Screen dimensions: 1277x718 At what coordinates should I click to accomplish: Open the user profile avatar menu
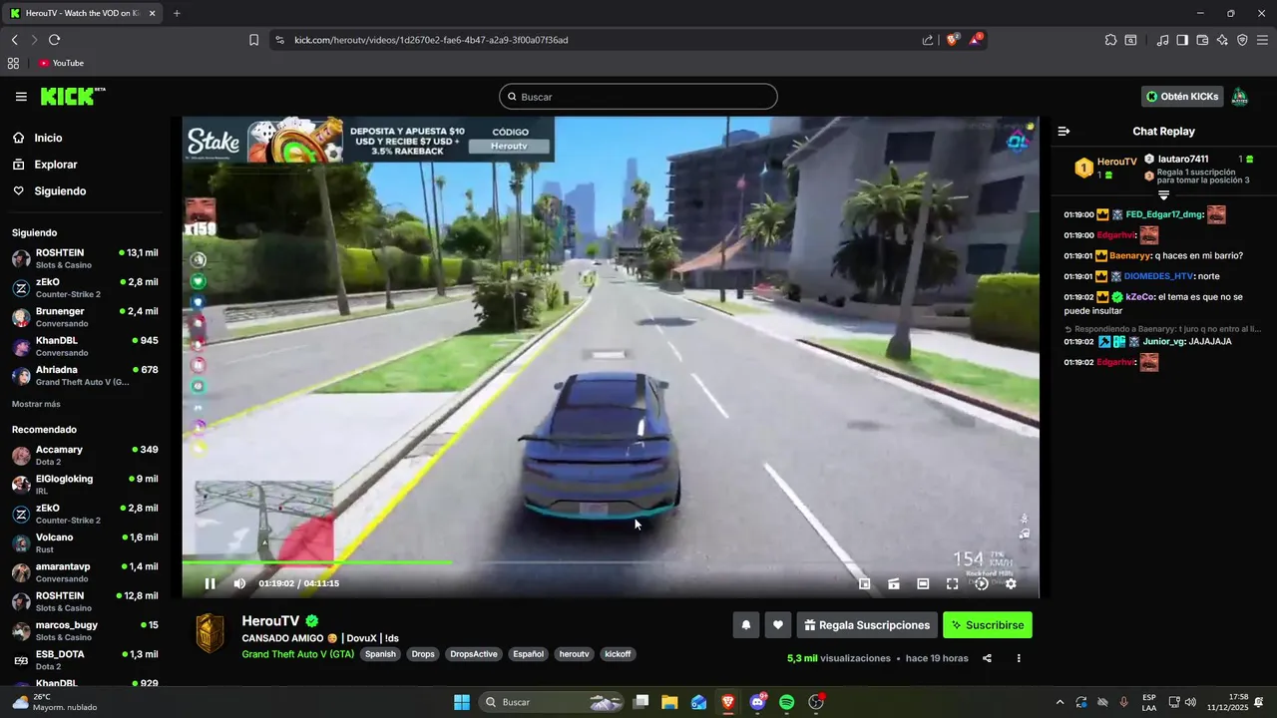click(x=1239, y=97)
